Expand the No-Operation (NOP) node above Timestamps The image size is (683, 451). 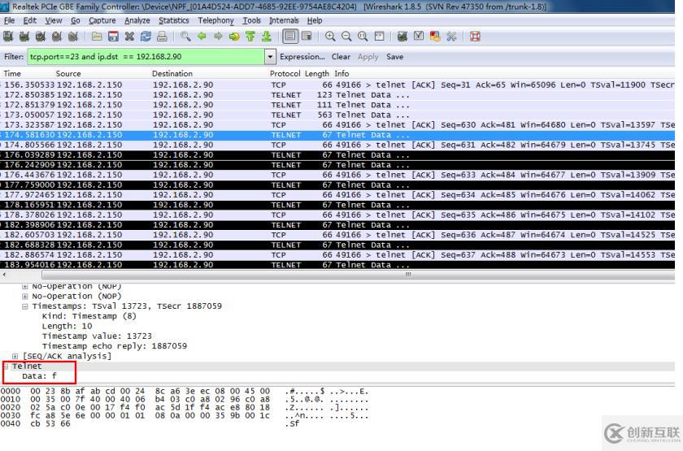25,296
